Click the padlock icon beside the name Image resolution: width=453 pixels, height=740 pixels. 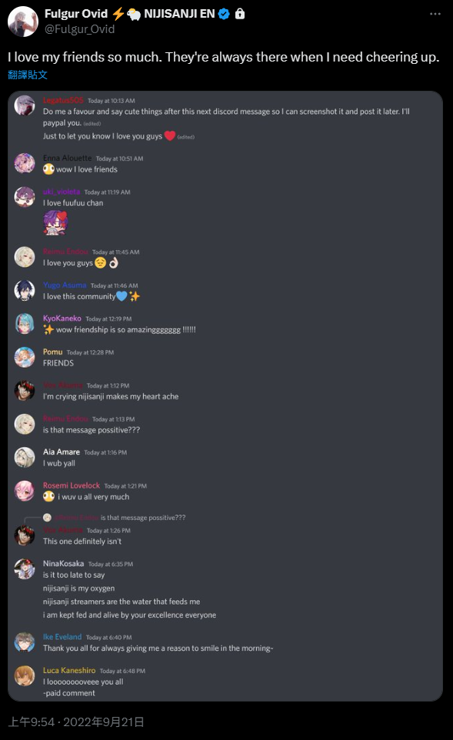coord(240,14)
